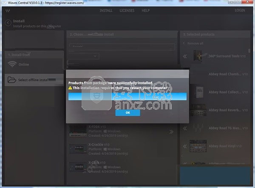Select Abbey Road TG Mas... V10 item

tap(228, 128)
